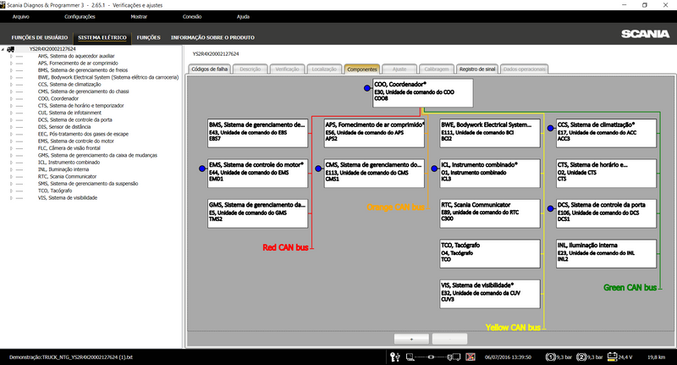Select FLC Câmera de visão frontal in tree
The height and width of the screenshot is (365, 677).
(x=69, y=148)
